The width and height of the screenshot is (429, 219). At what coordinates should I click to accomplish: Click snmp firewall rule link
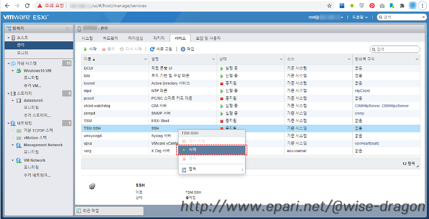(x=359, y=113)
